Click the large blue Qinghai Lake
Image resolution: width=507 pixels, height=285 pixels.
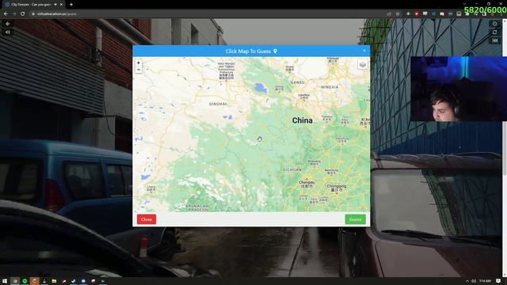coord(261,88)
